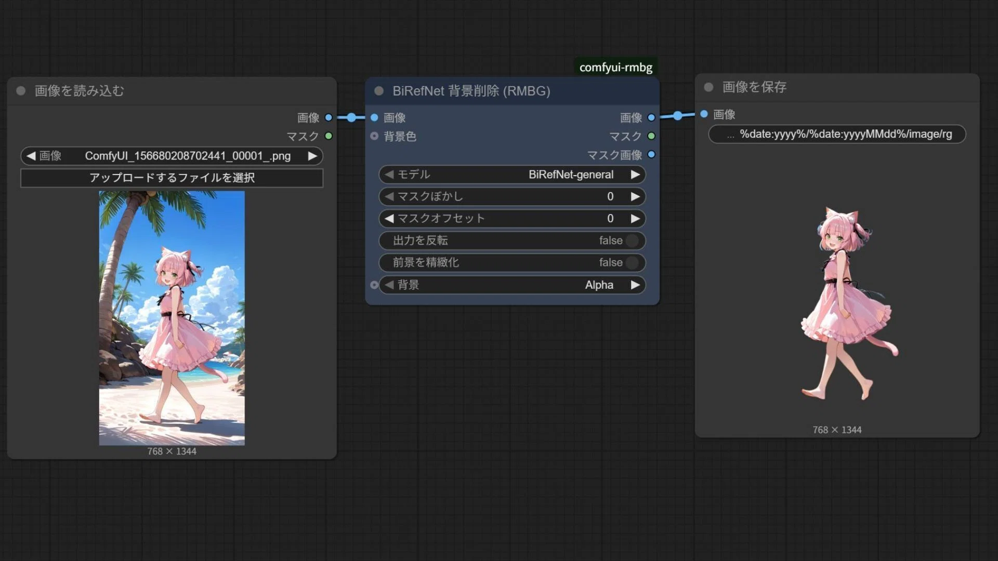Collapse the 画像を読み込む node via its title dot

point(21,91)
